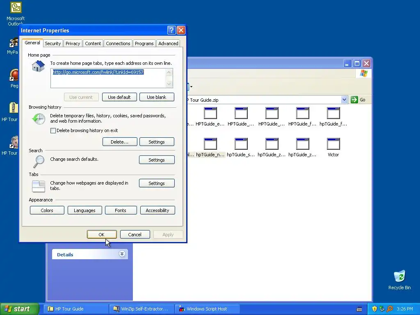Click the Accessibility button
This screenshot has height=315, width=420.
(x=157, y=210)
